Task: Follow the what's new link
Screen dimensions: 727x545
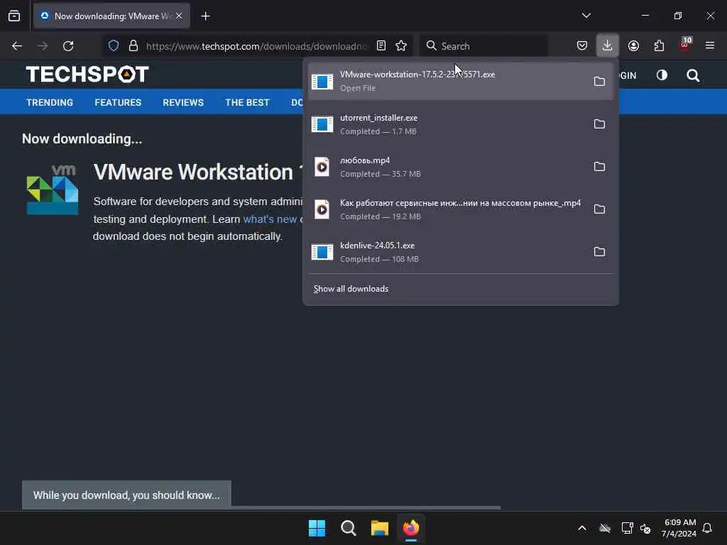Action: coord(270,219)
